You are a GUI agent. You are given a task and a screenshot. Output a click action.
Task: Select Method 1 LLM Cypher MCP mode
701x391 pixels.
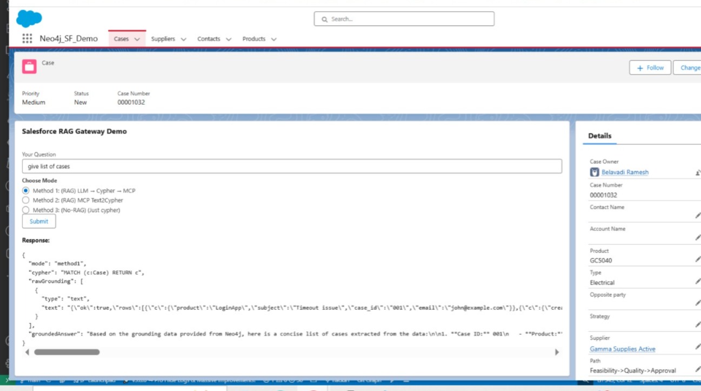25,191
